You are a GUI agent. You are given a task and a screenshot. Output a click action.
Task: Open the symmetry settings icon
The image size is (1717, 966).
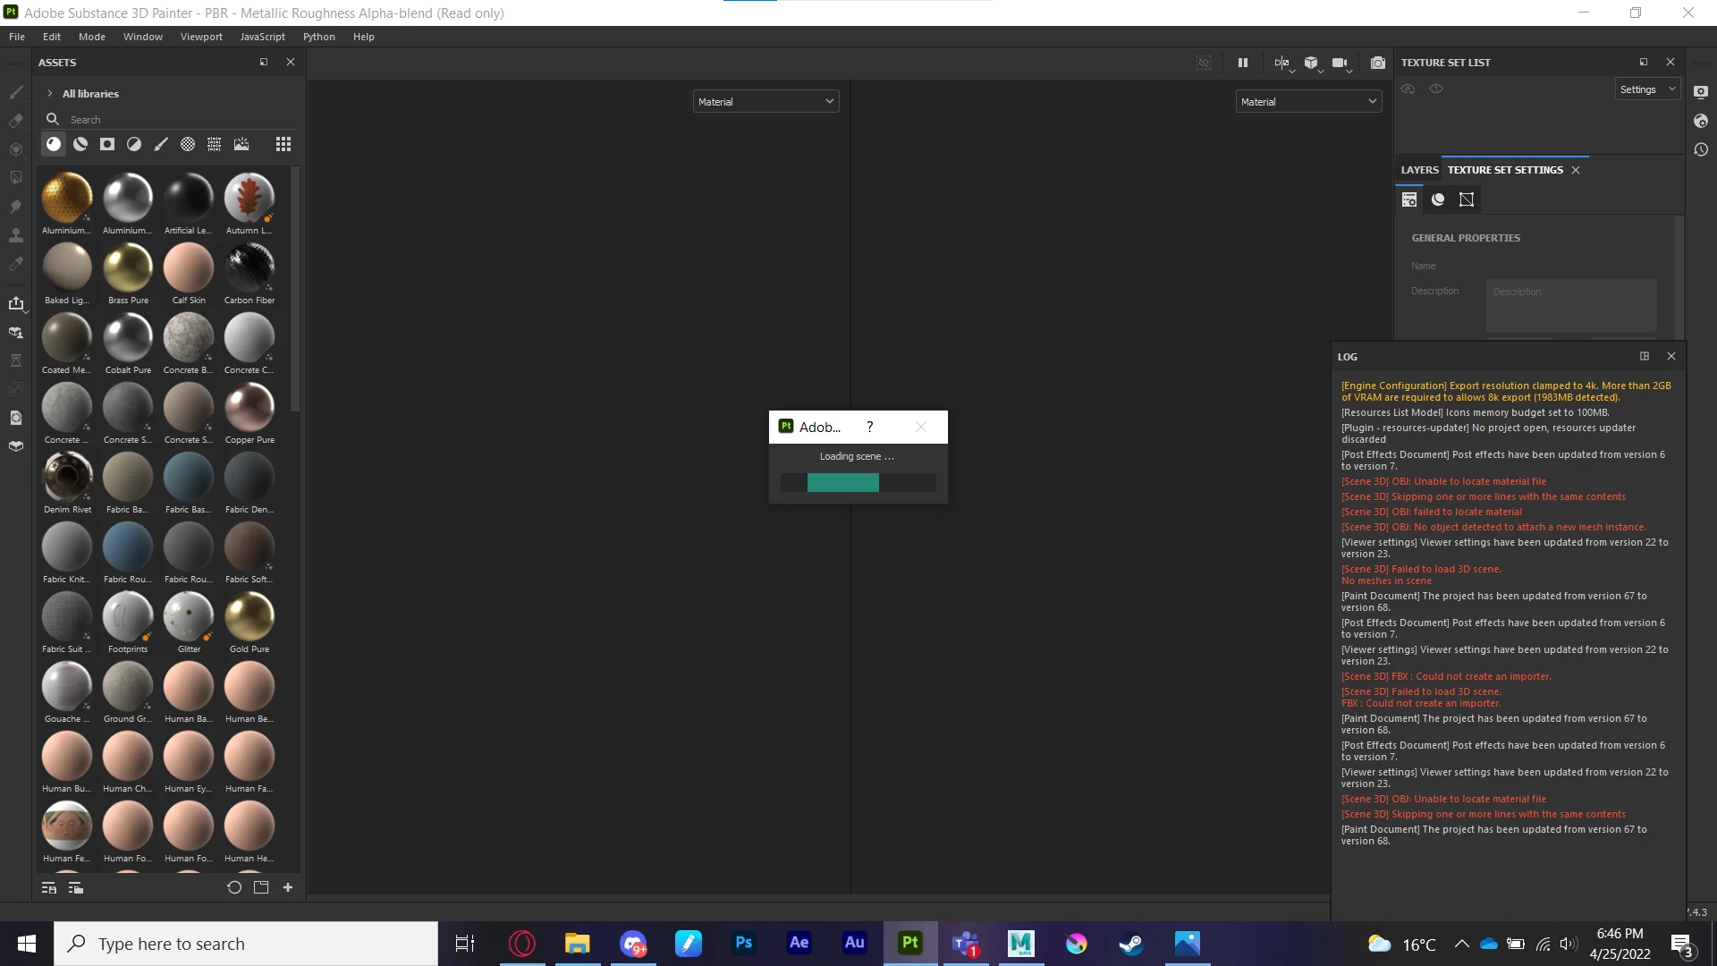point(1281,63)
